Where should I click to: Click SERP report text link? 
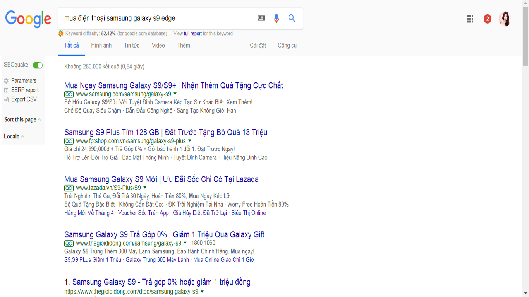click(x=25, y=90)
